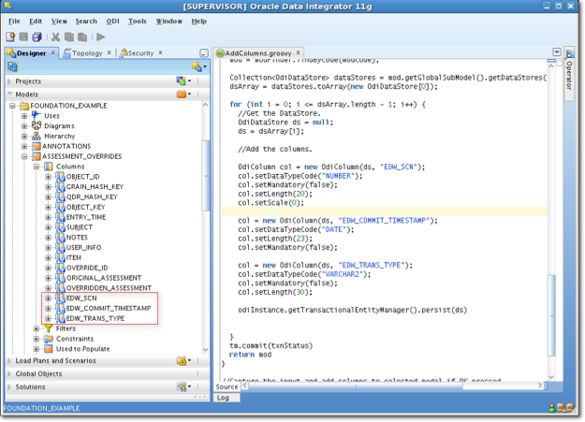Select the EDW_TRANS_TYPE column
This screenshot has height=422, width=585.
point(95,318)
